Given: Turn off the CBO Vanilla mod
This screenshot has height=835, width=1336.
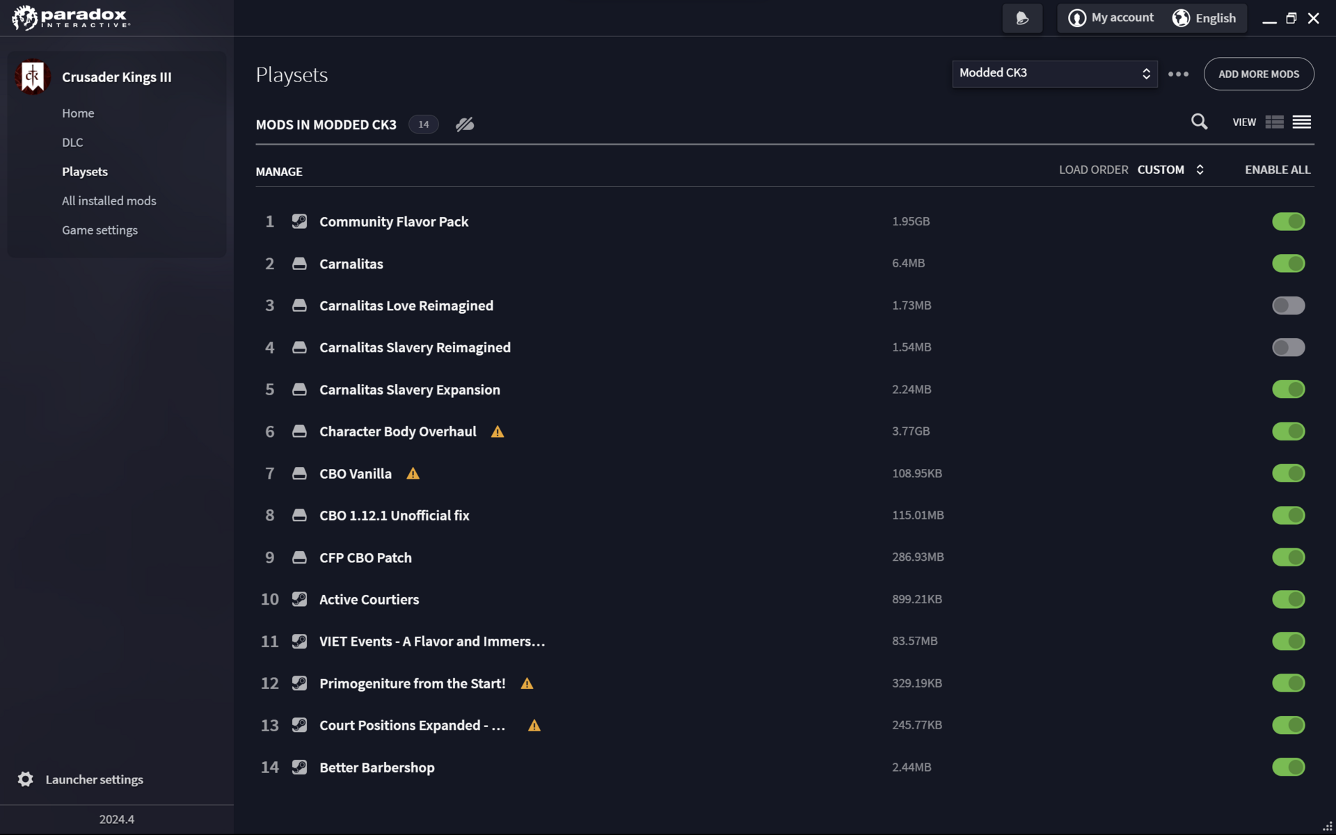Looking at the screenshot, I should 1289,473.
